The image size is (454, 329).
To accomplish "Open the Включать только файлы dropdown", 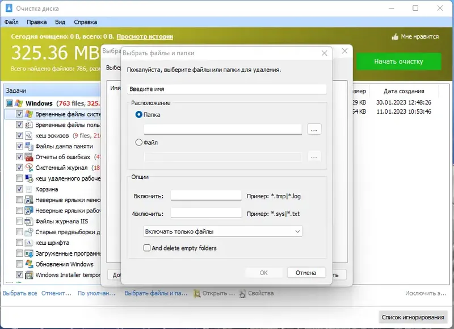I will pos(222,231).
